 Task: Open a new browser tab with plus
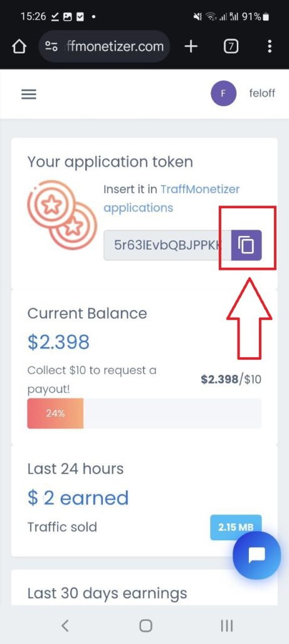[x=191, y=47]
